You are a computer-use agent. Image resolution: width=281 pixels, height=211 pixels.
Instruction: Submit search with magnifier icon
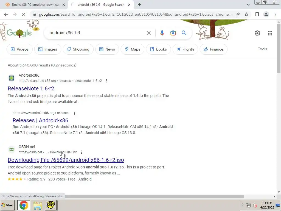pyautogui.click(x=184, y=33)
